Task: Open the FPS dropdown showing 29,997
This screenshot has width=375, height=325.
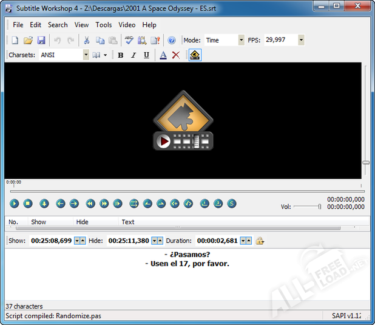Action: click(301, 40)
